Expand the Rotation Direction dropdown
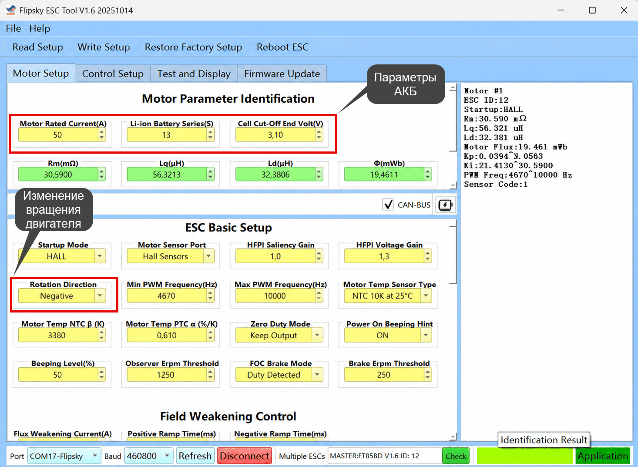This screenshot has width=638, height=467. coord(61,296)
